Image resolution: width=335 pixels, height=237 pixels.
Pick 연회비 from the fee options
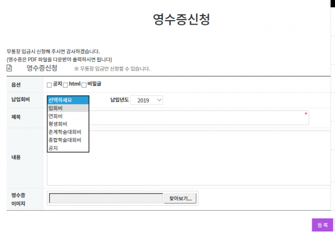[68, 116]
